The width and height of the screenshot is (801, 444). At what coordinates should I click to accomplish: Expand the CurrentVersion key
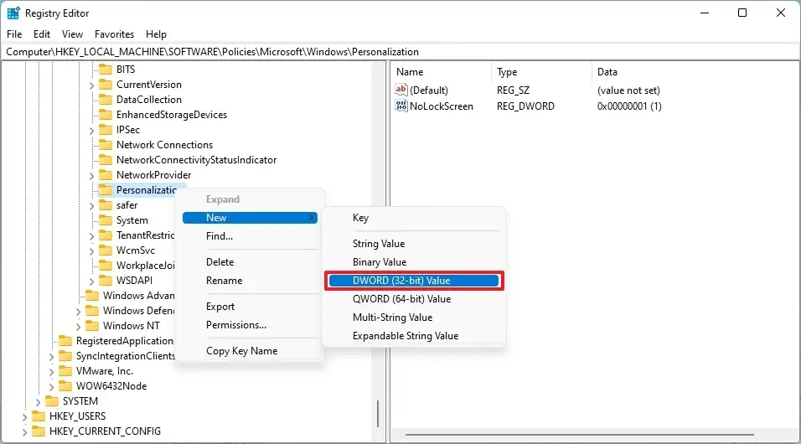pos(91,85)
